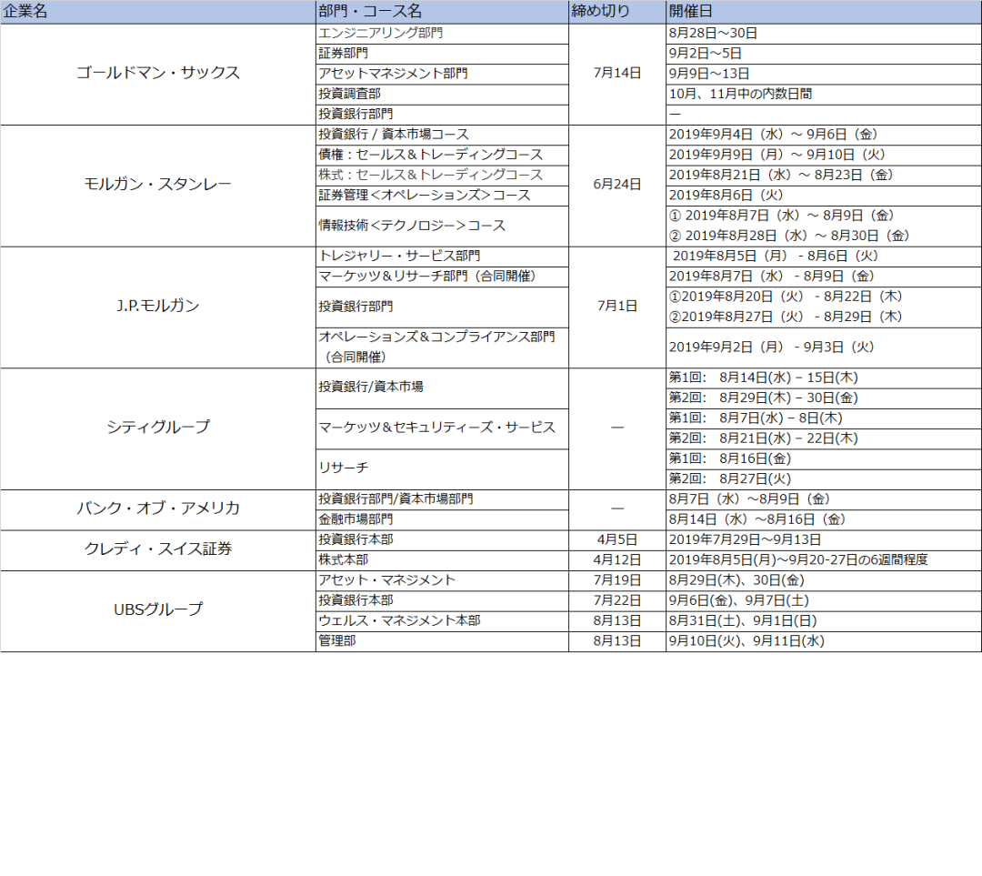
Task: Select the 9月9日～13日 date cell
Action: [x=824, y=74]
